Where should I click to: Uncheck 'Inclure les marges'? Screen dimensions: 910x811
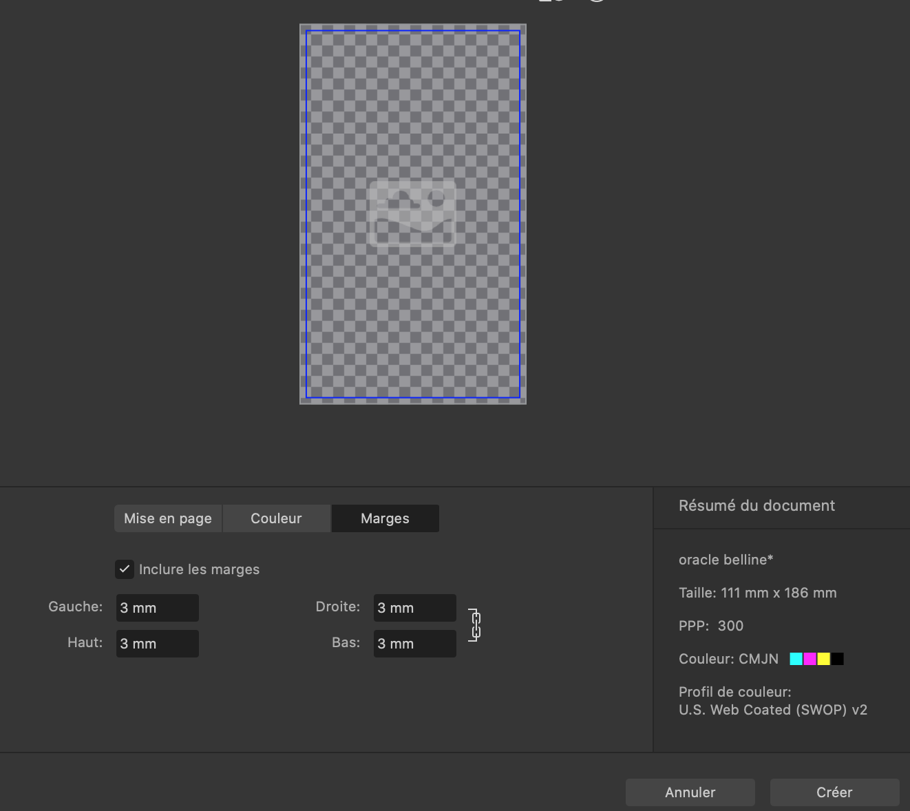point(124,569)
